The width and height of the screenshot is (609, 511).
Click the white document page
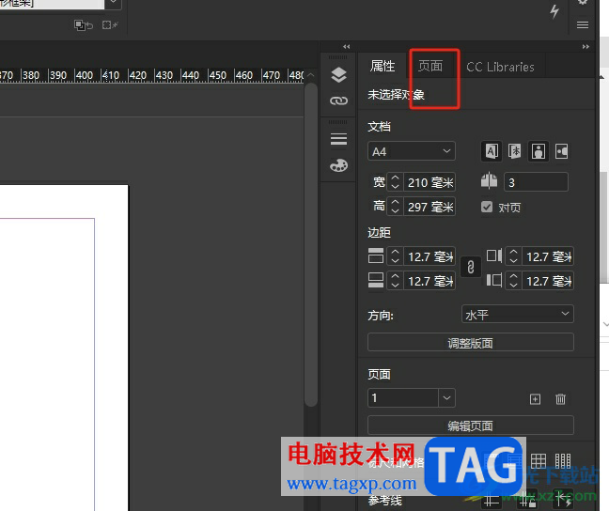click(64, 348)
